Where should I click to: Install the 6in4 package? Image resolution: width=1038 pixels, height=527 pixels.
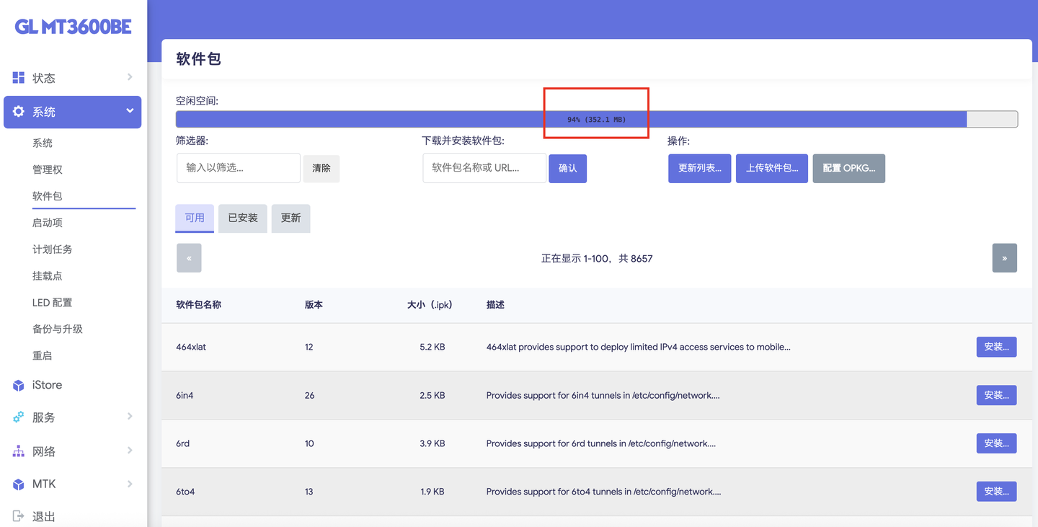[997, 395]
